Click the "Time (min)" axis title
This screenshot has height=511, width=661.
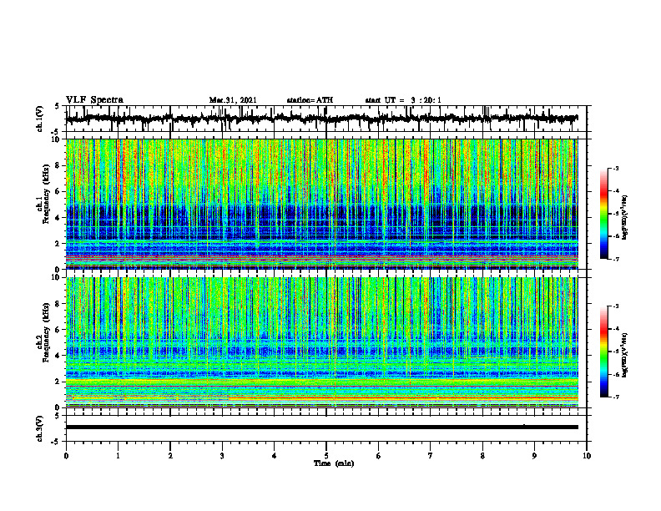pos(334,463)
